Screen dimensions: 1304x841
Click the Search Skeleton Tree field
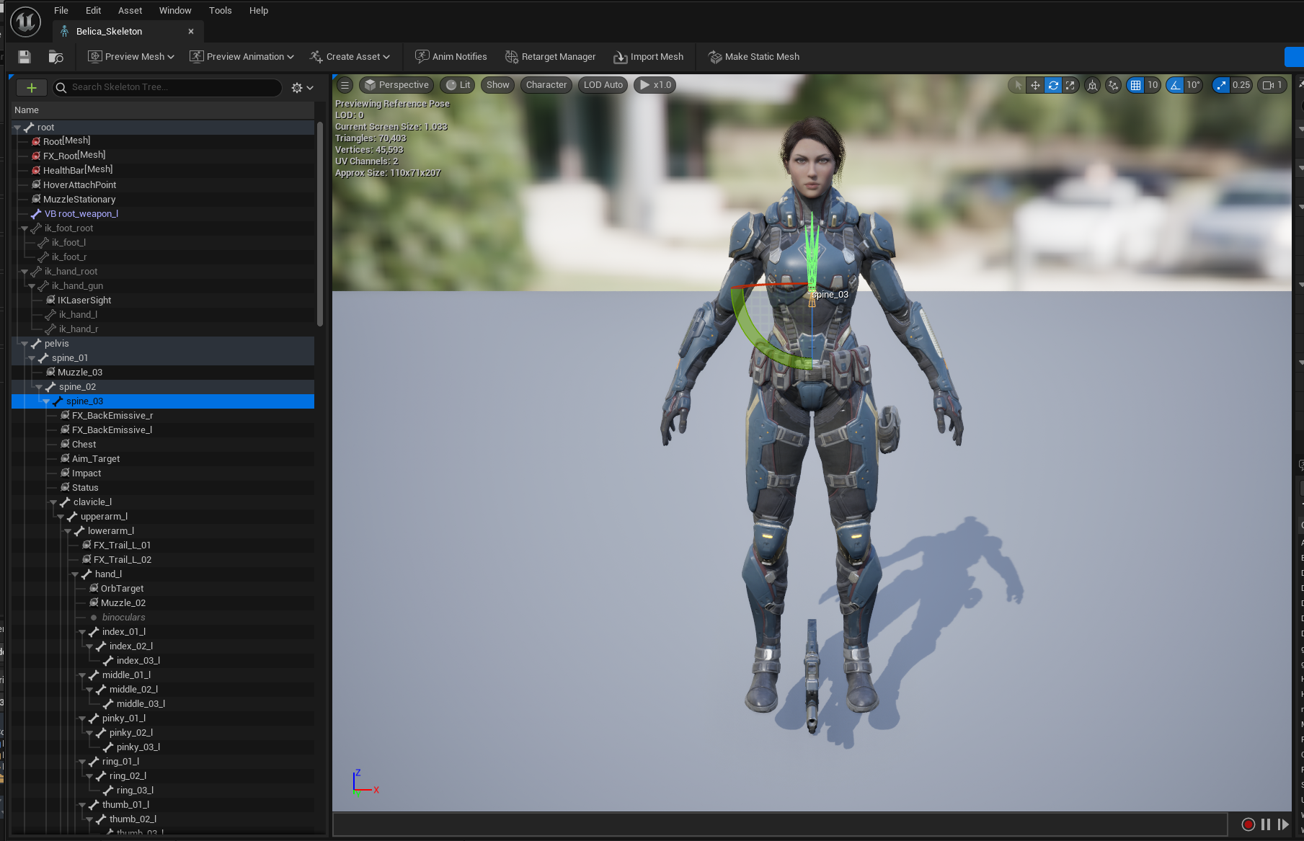(x=167, y=87)
